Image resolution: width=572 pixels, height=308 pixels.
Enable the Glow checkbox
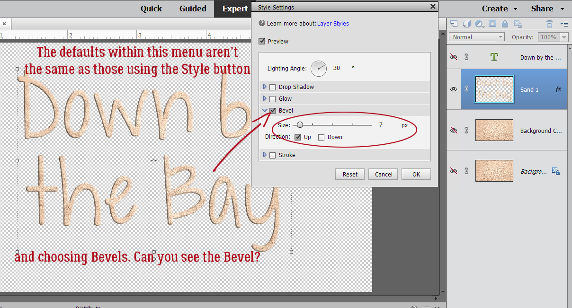click(x=272, y=98)
